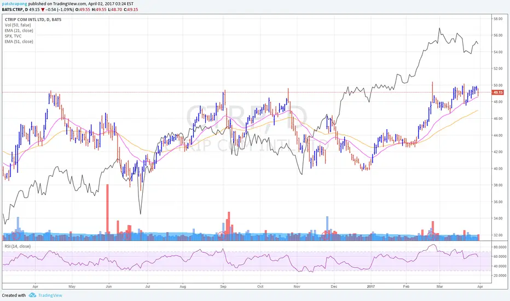Image resolution: width=510 pixels, height=301 pixels.
Task: Click the 34.00 price axis label
Action: tap(498, 218)
